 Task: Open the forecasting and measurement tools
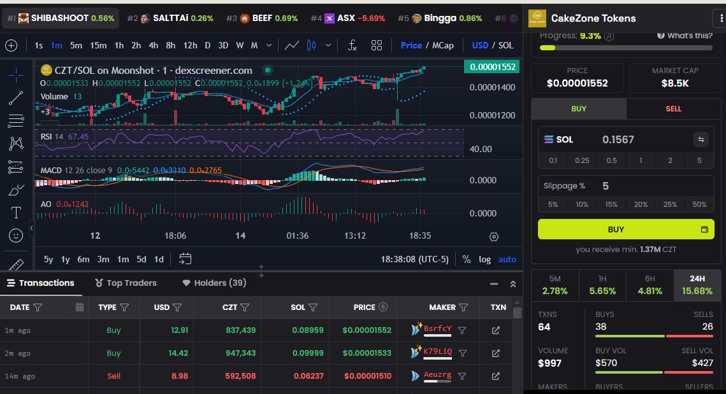(16, 167)
